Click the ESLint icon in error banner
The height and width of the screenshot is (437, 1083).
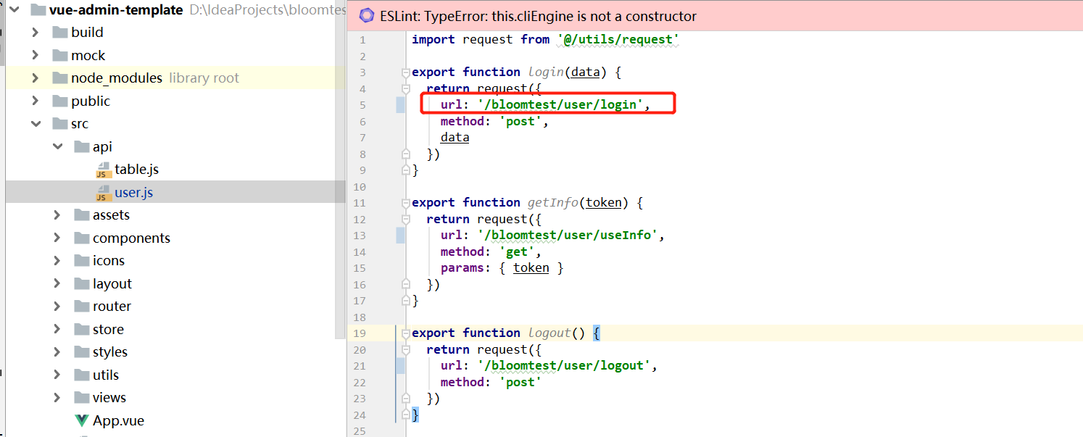pyautogui.click(x=367, y=16)
